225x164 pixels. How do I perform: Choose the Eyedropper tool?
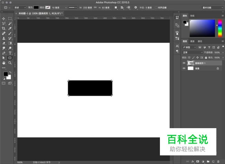pos(10,29)
